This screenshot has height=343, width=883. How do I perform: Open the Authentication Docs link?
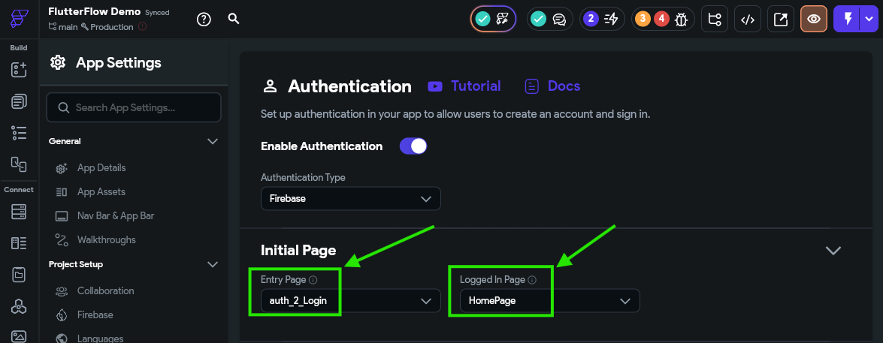[552, 86]
